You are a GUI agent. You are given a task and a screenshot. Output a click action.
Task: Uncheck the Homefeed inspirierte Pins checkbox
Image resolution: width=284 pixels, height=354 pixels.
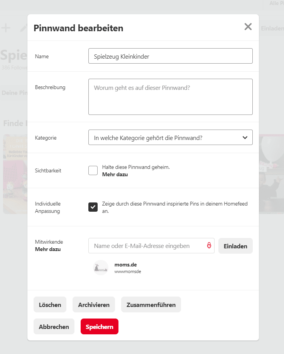point(93,207)
